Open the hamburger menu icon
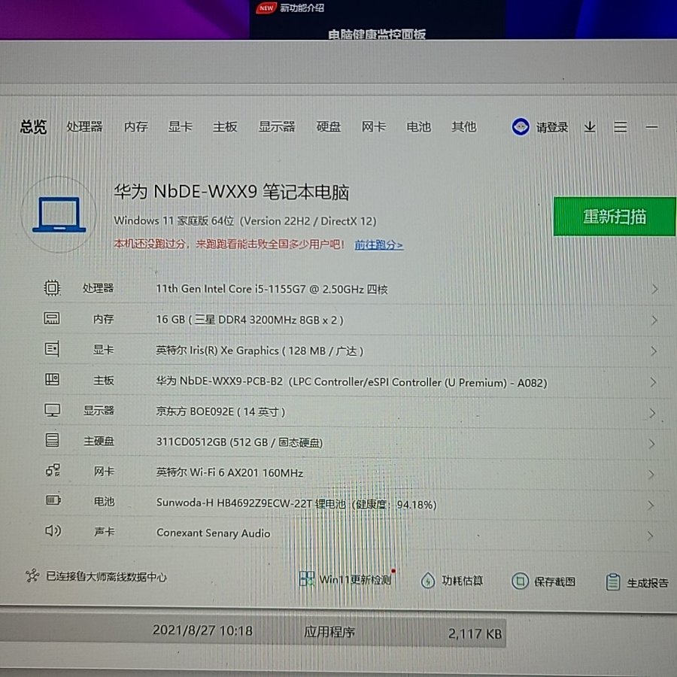The height and width of the screenshot is (677, 677). point(620,128)
